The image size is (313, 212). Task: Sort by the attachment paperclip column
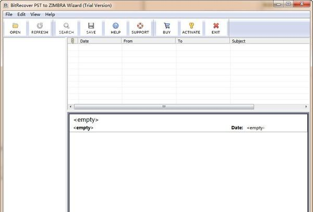click(73, 41)
